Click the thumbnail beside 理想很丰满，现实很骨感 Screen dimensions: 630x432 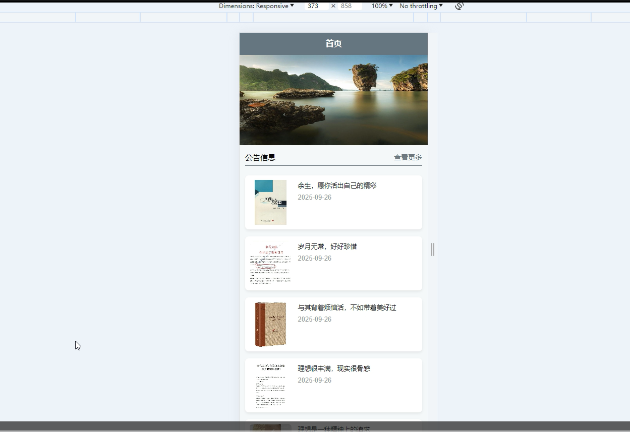tap(270, 385)
